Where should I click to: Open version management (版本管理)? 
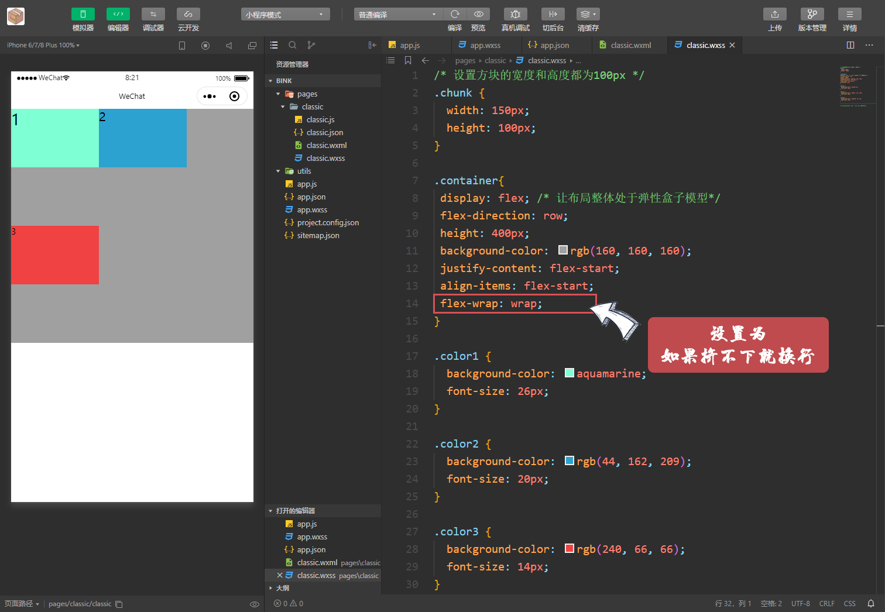(812, 14)
